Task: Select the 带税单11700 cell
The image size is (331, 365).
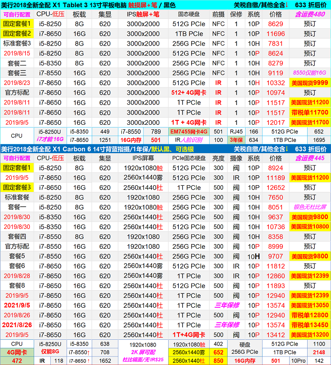Action: click(310, 113)
